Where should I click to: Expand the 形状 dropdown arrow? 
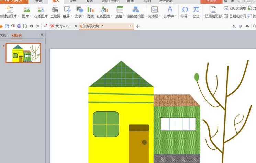[x=84, y=16]
